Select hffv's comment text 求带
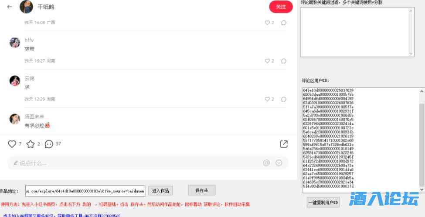Screen dimensions: 425x217 pyautogui.click(x=30, y=49)
